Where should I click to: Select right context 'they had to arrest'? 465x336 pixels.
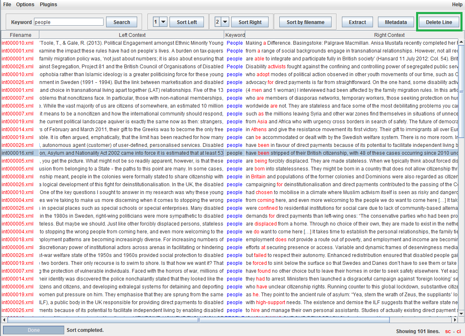point(266,279)
